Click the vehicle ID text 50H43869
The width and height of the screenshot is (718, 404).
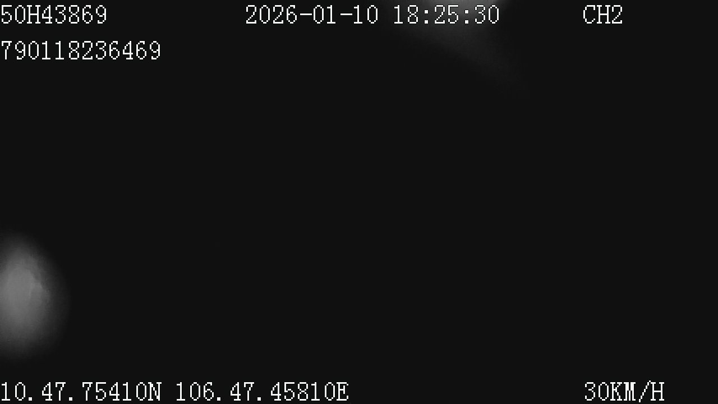(x=53, y=15)
